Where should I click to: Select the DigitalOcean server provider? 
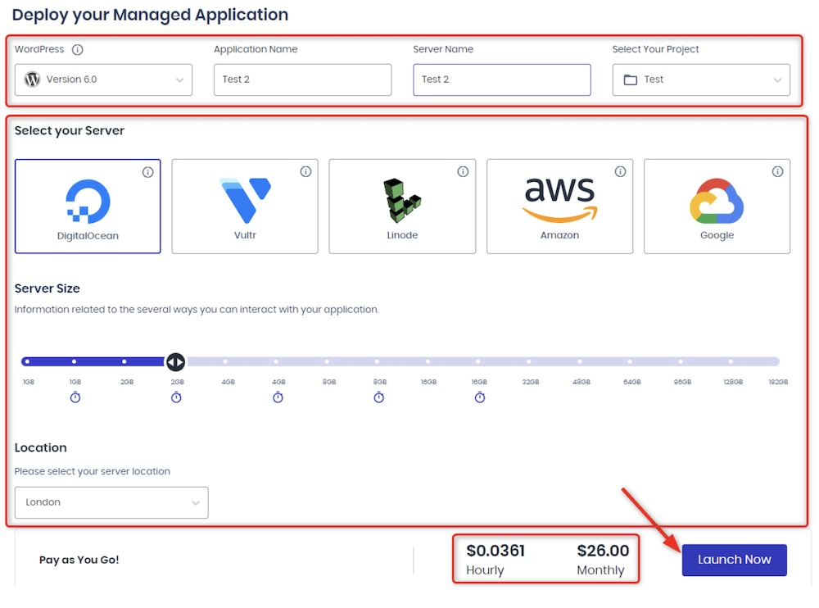88,206
